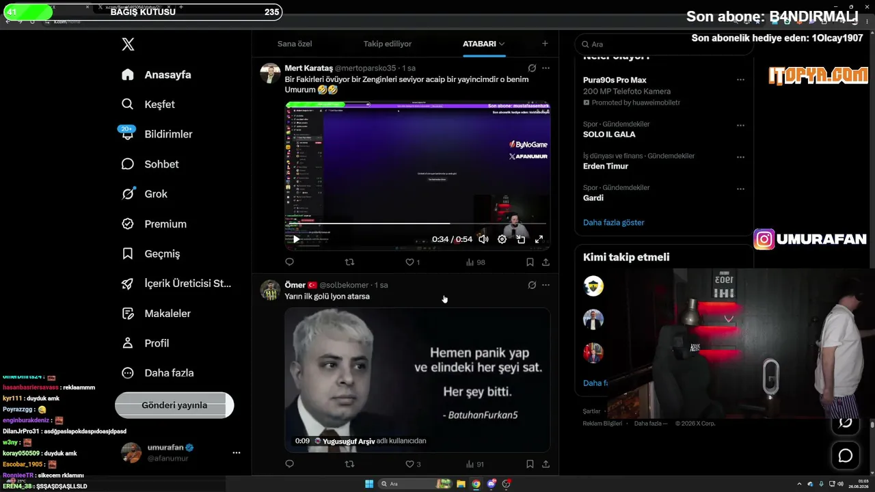The image size is (875, 492).
Task: Share Mert Karataş's post
Action: [x=546, y=262]
